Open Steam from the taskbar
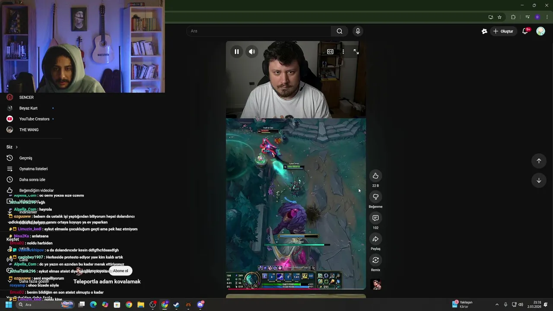553x311 pixels. click(176, 305)
